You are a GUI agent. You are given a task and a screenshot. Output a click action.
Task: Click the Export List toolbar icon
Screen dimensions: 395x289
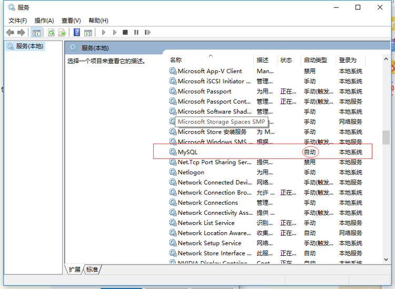coord(62,33)
